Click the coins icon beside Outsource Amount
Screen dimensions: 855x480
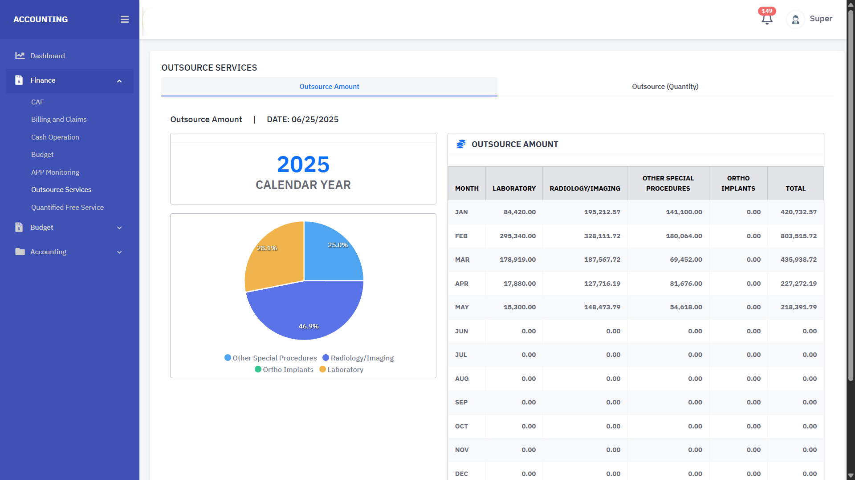pyautogui.click(x=461, y=144)
